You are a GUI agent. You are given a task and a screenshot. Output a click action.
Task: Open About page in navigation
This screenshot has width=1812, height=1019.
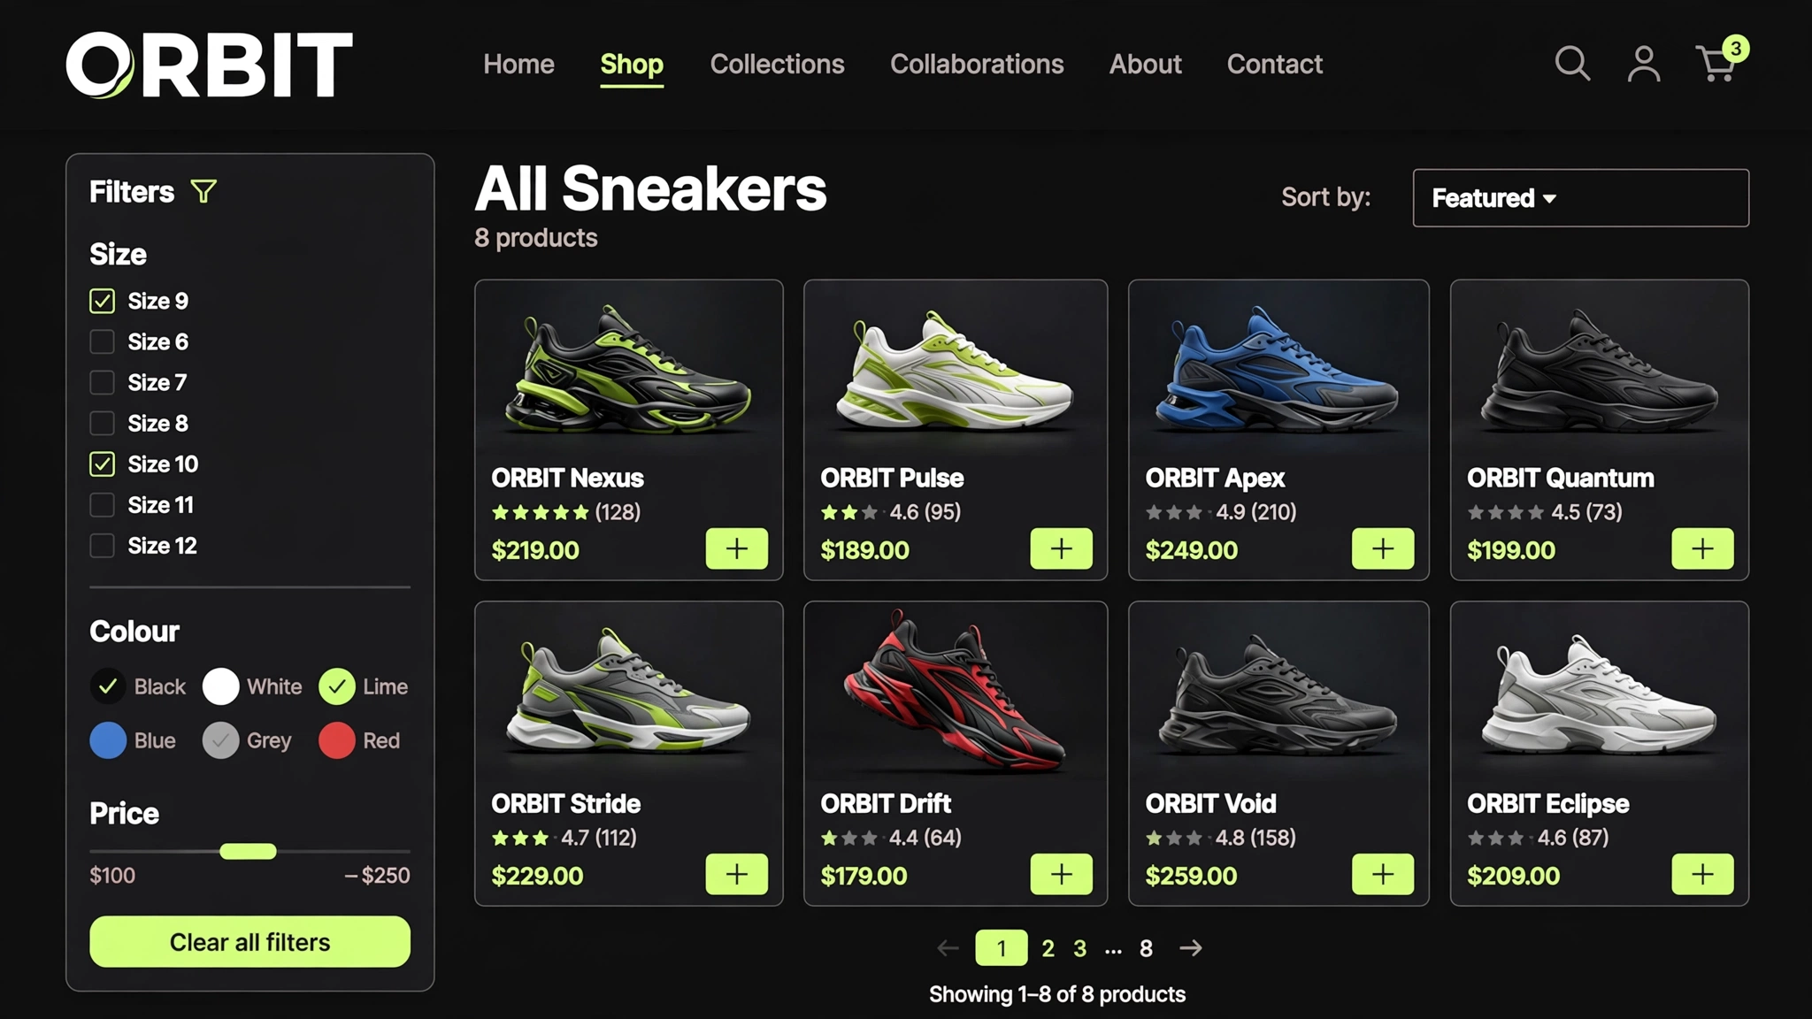pos(1145,64)
